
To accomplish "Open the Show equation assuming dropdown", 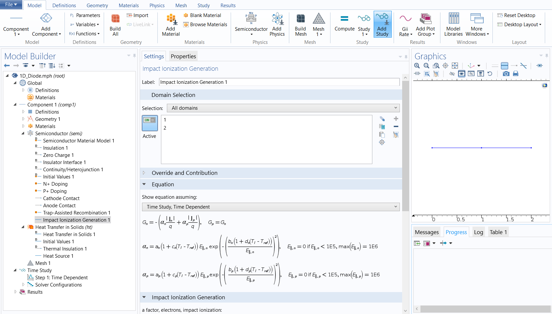I will click(x=271, y=207).
